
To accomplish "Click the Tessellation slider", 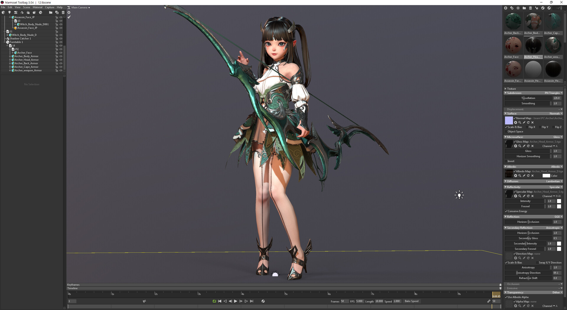I will 528,98.
